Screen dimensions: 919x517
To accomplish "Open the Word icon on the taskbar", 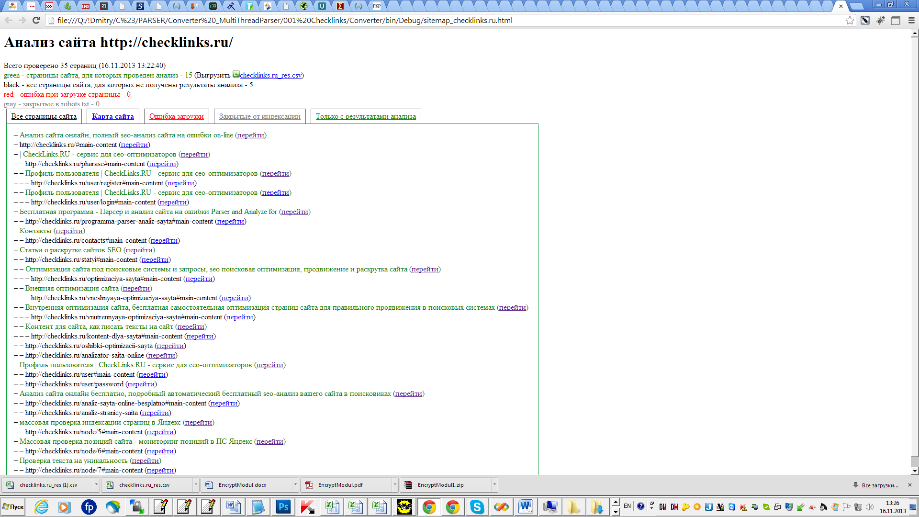I will (525, 506).
